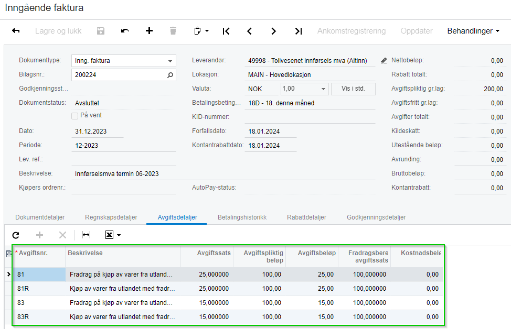The image size is (511, 329).
Task: Toggle the På vent checkbox
Action: [74, 116]
